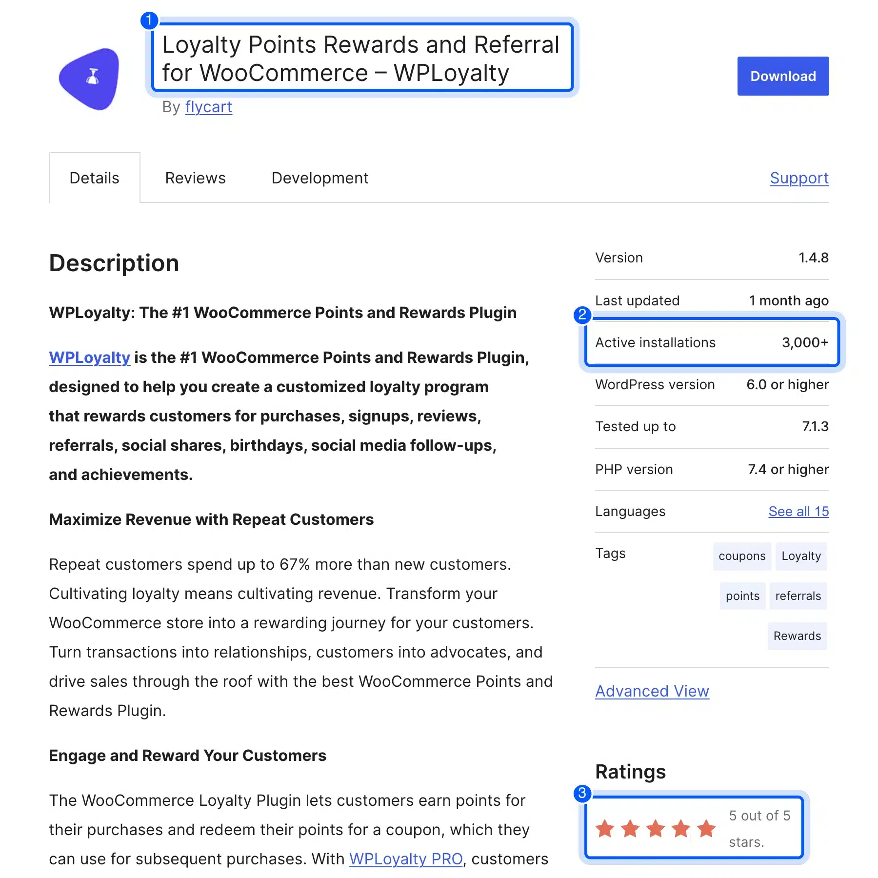The image size is (878, 878).
Task: Switch to the Reviews tab
Action: pyautogui.click(x=195, y=178)
